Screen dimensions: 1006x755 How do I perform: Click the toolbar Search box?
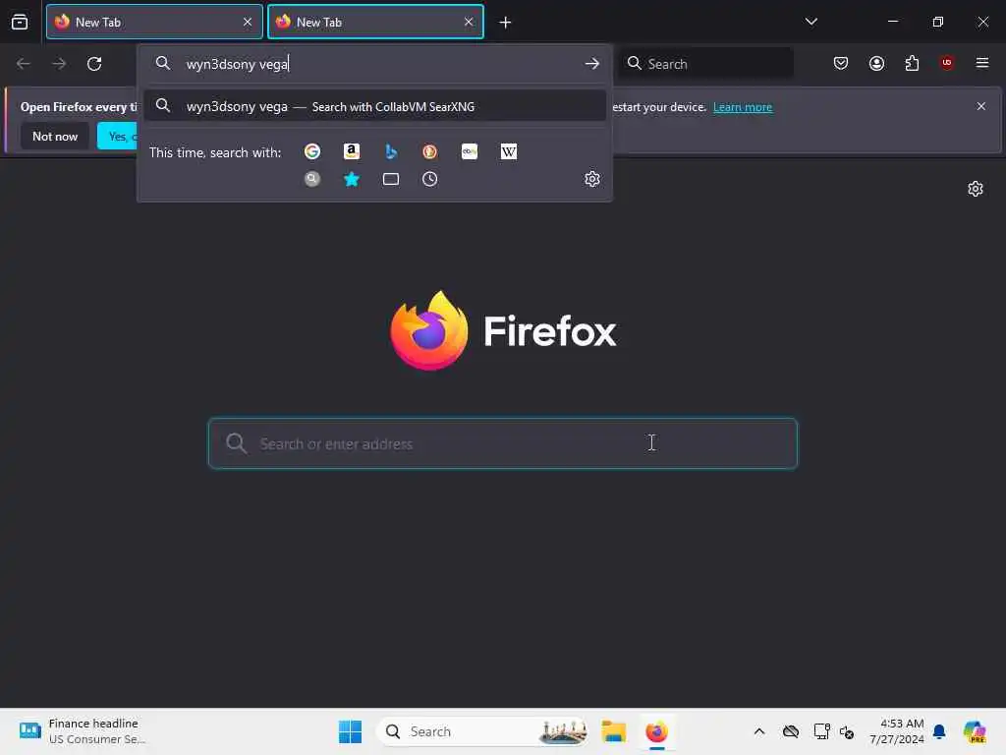[x=706, y=64]
